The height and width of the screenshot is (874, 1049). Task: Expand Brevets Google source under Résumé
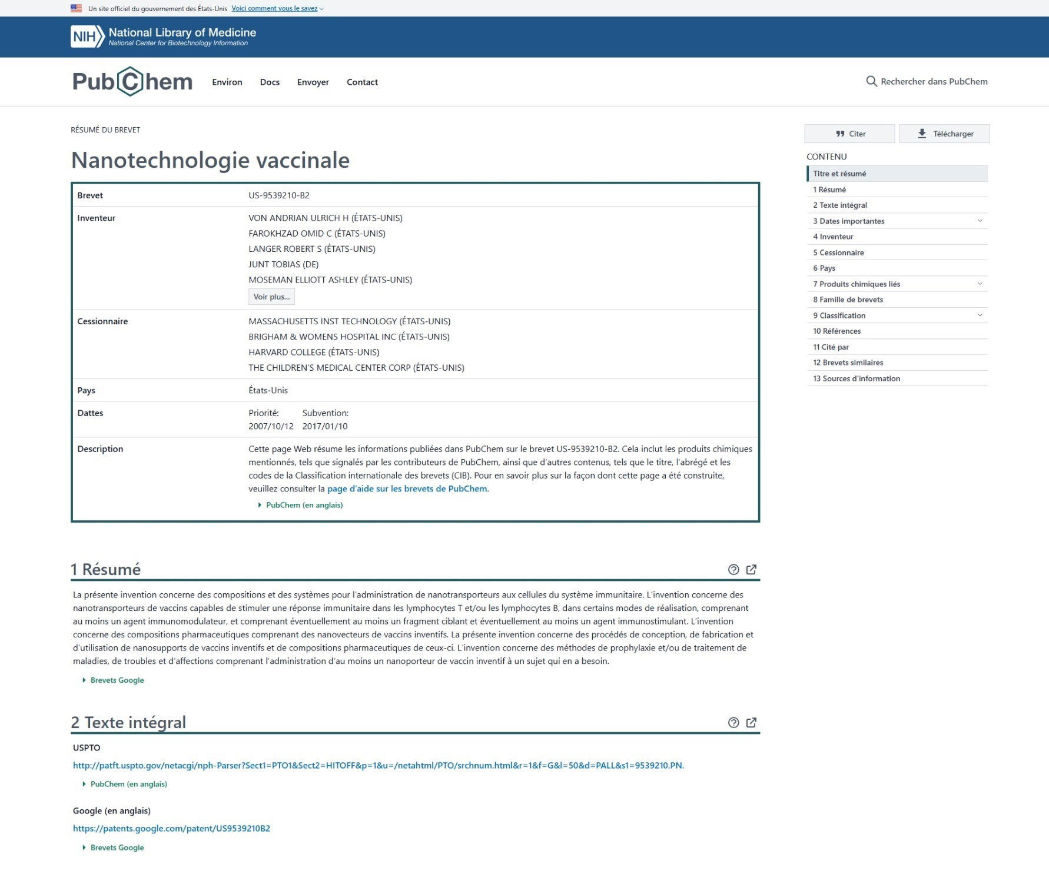coord(113,680)
